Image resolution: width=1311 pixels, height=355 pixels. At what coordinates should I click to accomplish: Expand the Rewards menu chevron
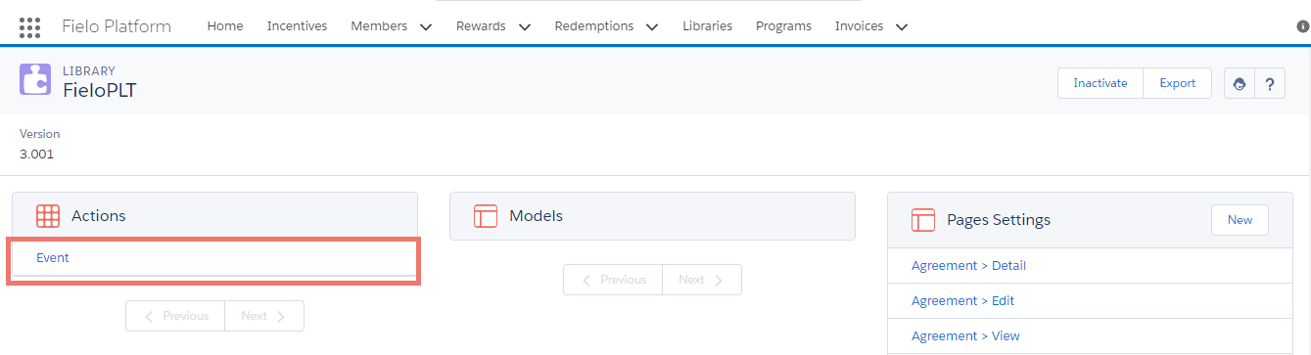tap(525, 27)
